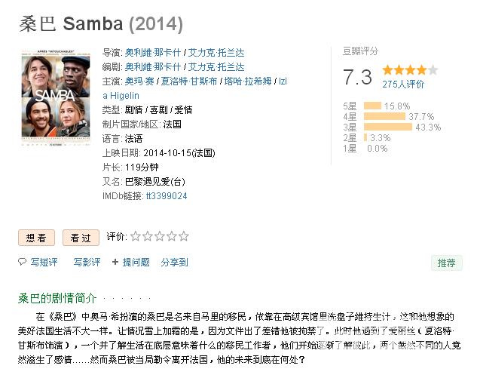Image resolution: width=477 pixels, height=381 pixels.
Task: Rate the movie three stars
Action: click(x=160, y=236)
